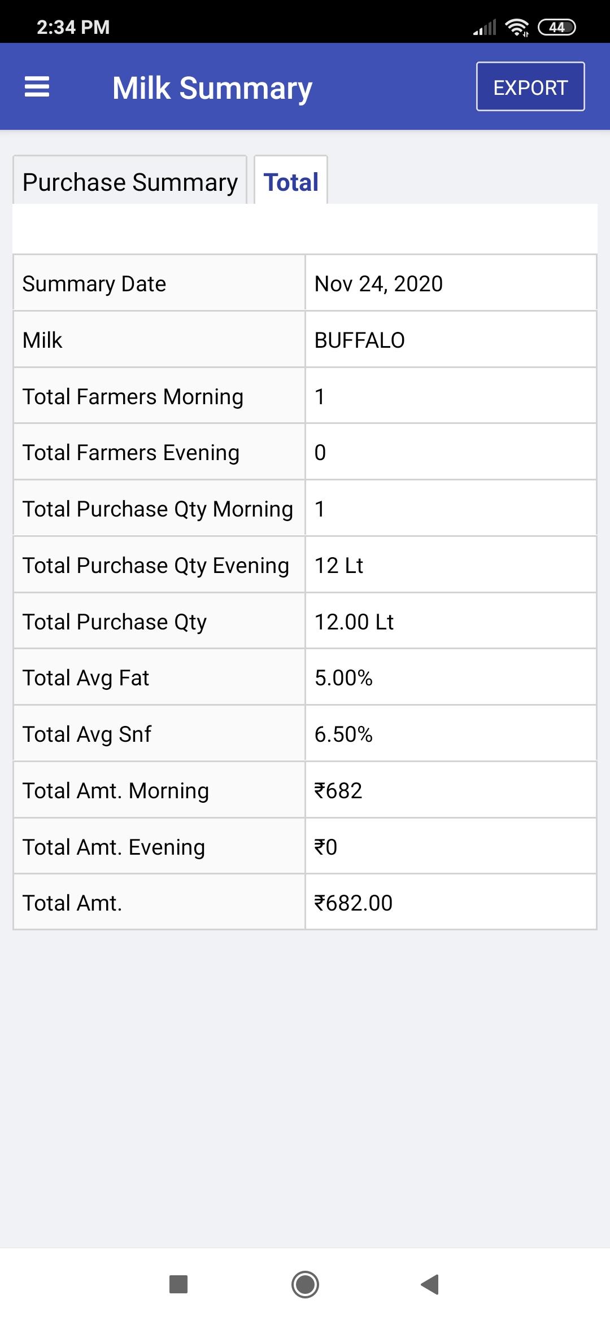Tap the status bar clock
Viewport: 610px width, 1321px height.
coord(73,27)
